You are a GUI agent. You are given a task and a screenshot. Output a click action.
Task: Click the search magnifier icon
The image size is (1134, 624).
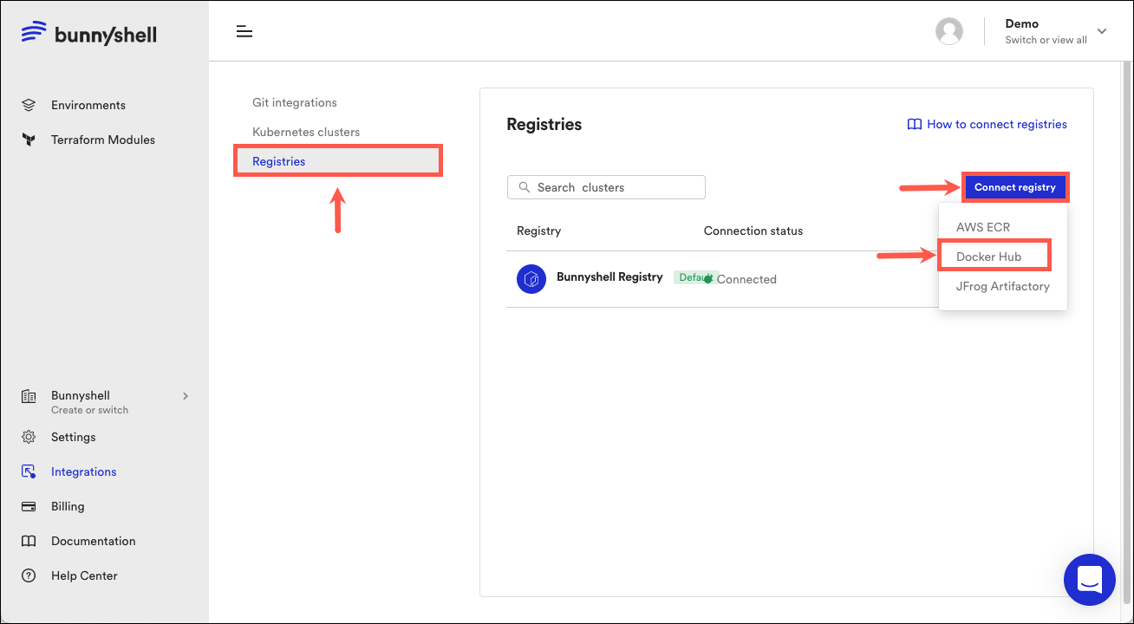click(x=524, y=187)
